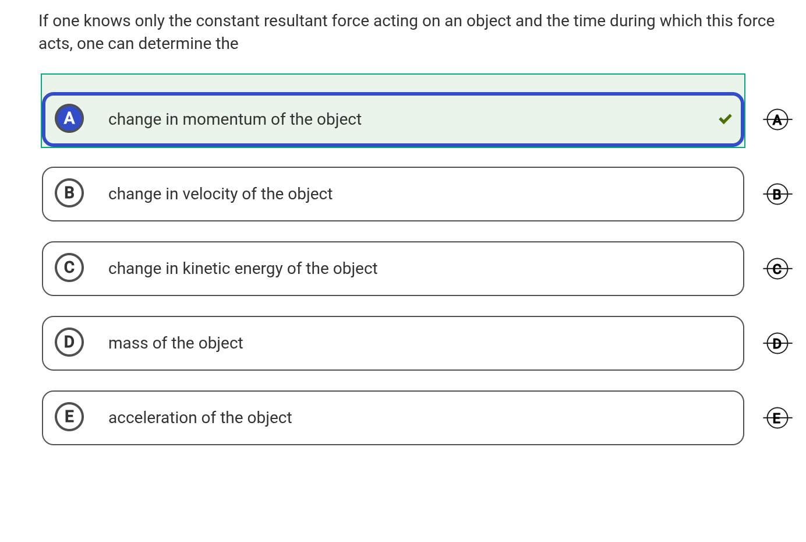
Task: Click the green checkmark on answer A
Action: tap(724, 119)
